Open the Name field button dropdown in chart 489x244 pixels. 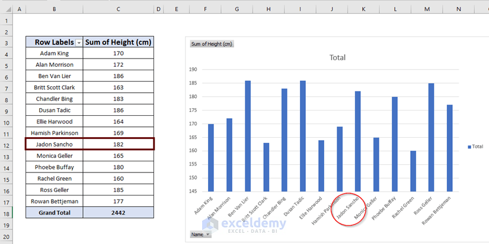(x=200, y=235)
